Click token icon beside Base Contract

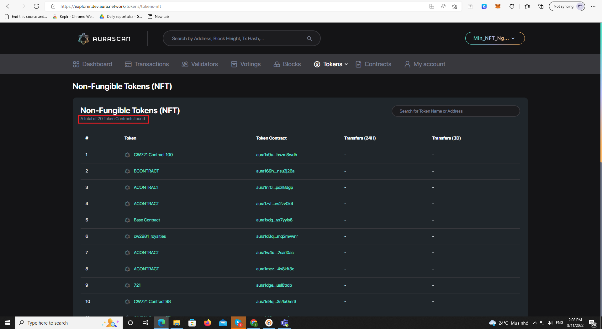coord(127,220)
